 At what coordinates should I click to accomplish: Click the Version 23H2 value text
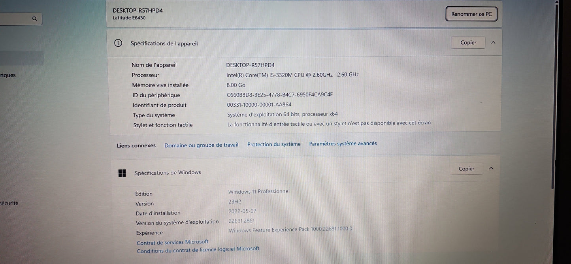(235, 201)
